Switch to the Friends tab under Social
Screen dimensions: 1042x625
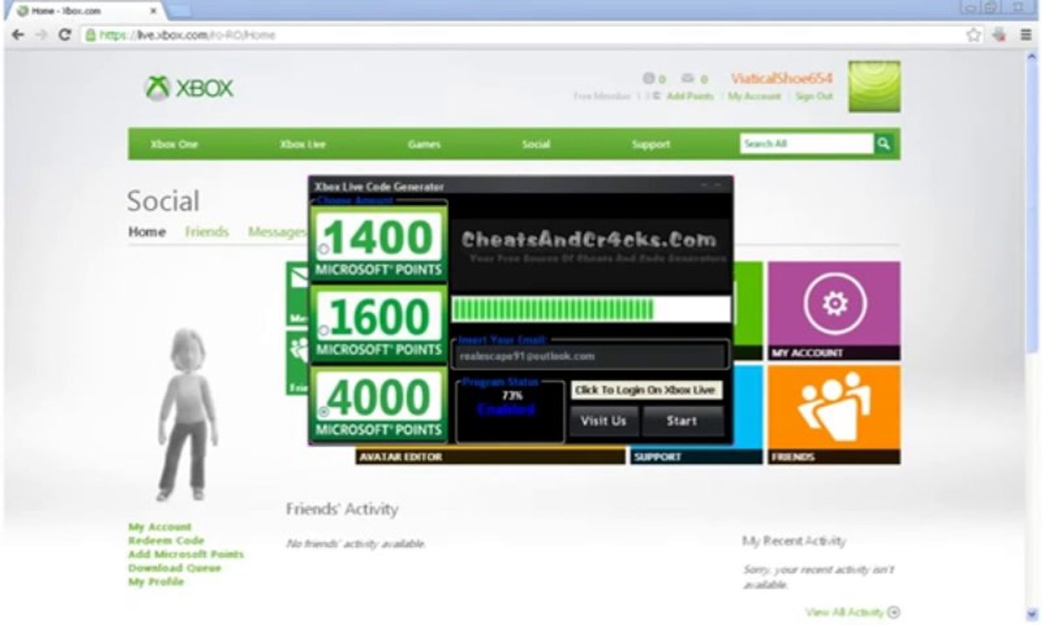[x=207, y=232]
